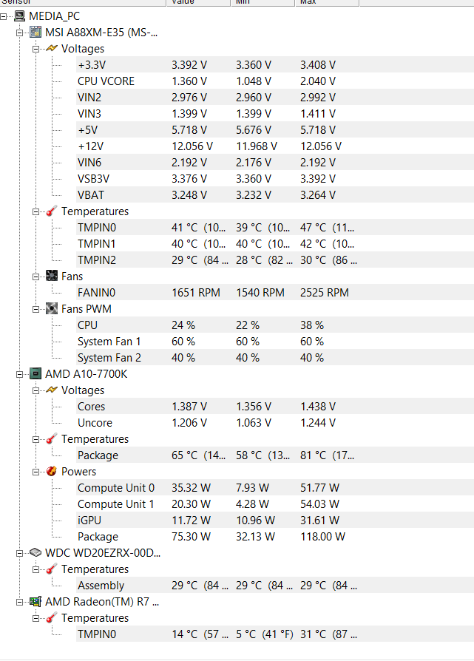Viewport: 474px width, 661px height.
Task: Select the FANIN0 fan speed row
Action: [x=96, y=293]
